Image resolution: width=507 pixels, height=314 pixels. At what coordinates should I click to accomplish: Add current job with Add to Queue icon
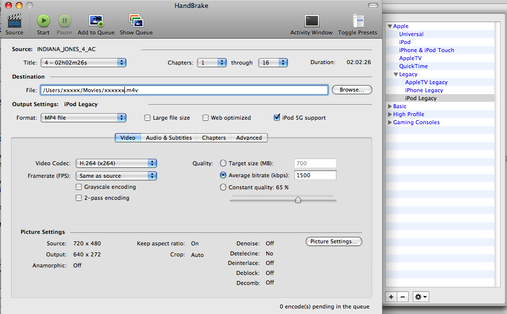pyautogui.click(x=96, y=21)
